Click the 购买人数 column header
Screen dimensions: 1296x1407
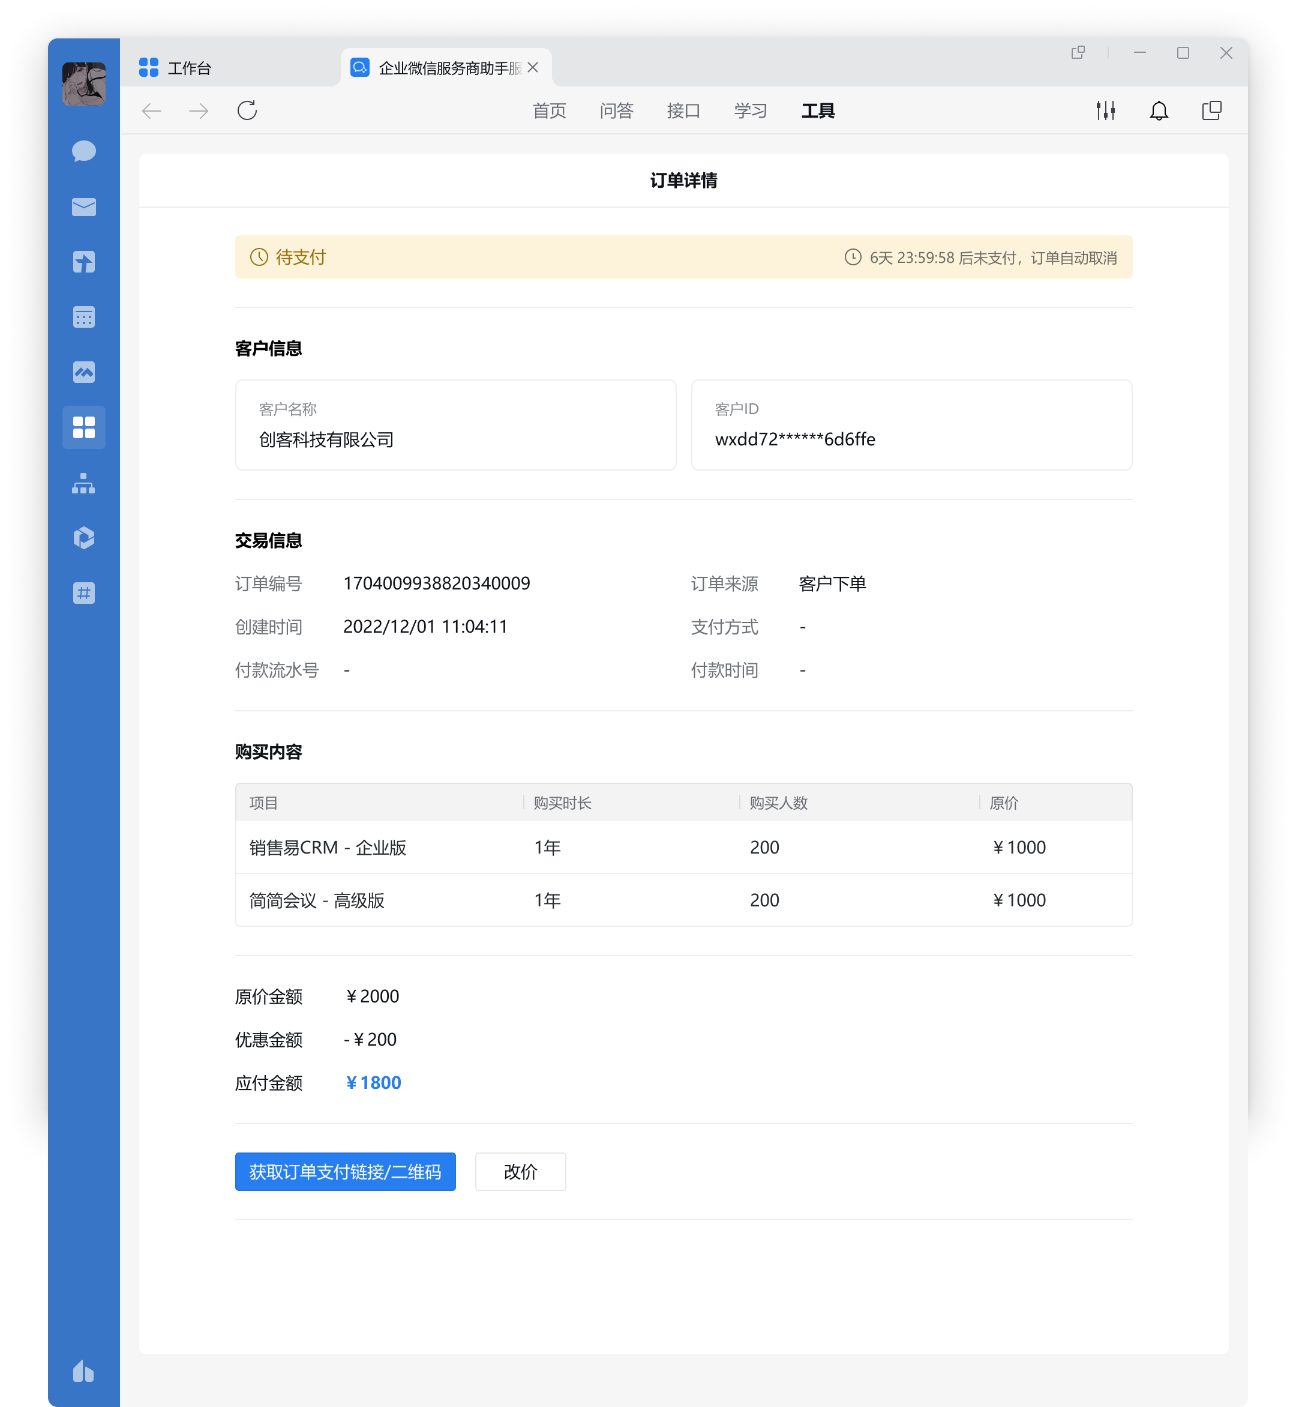pyautogui.click(x=778, y=803)
